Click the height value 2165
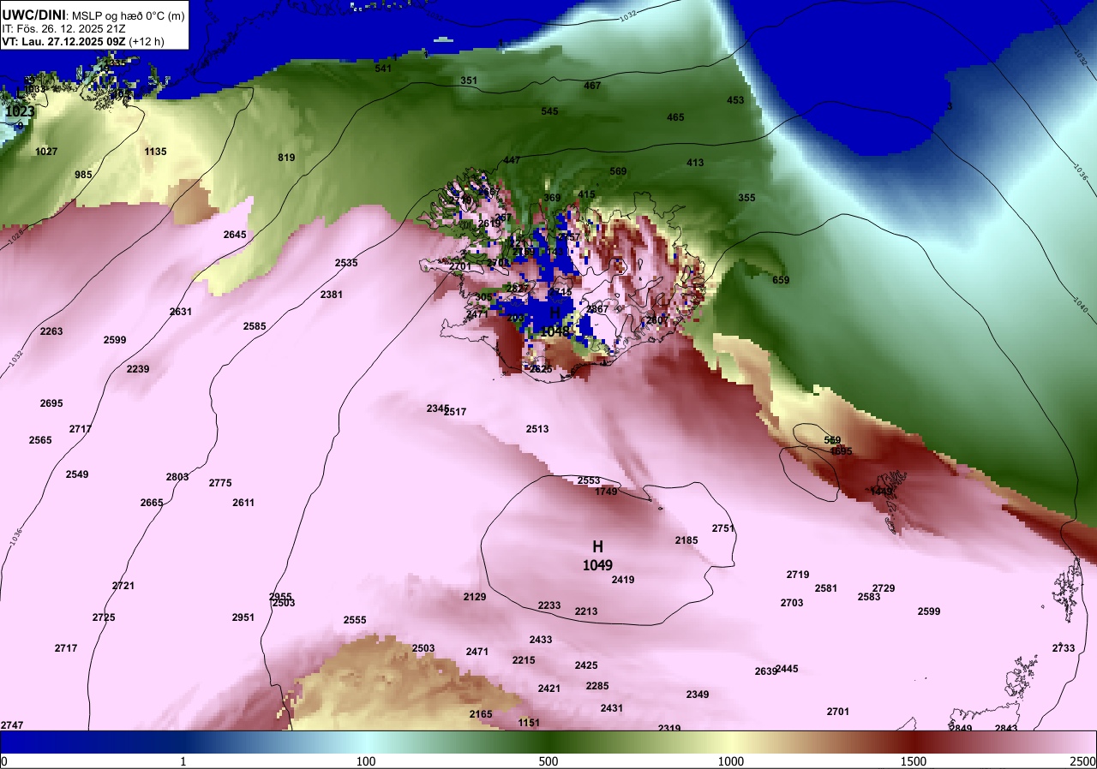Image resolution: width=1097 pixels, height=769 pixels. click(x=481, y=714)
